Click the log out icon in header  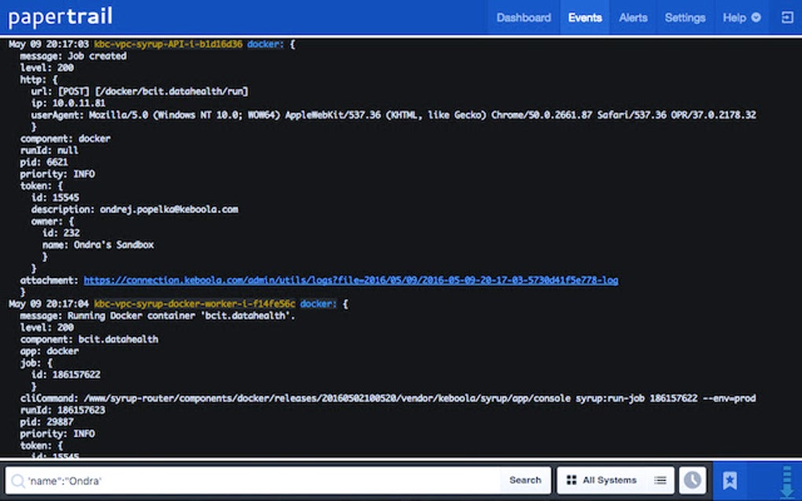[x=786, y=17]
